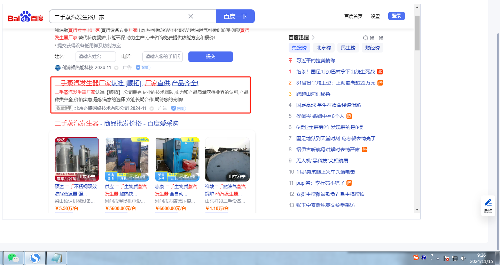Expand 百度热搜 with the chevron arrow
The image size is (500, 265).
point(313,38)
